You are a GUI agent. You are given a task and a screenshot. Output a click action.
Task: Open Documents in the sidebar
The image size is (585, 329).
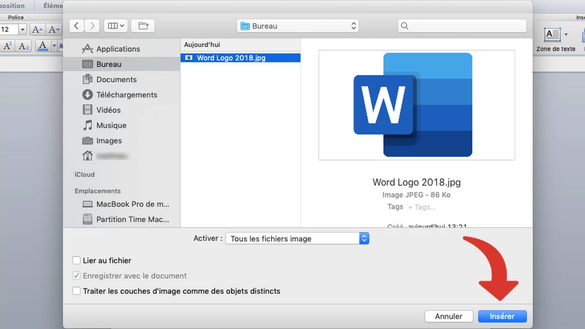[x=122, y=79]
